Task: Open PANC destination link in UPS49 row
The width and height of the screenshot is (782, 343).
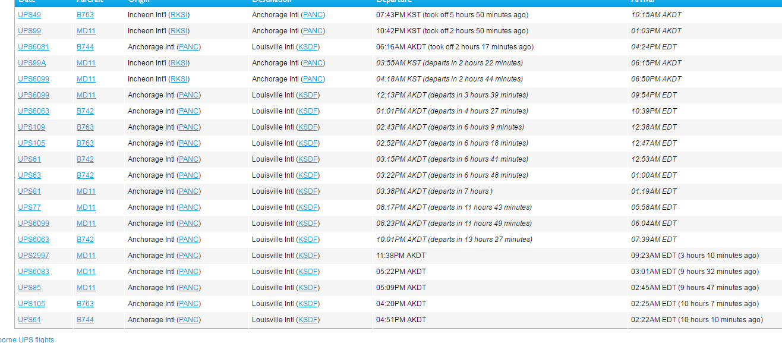Action: [x=313, y=15]
